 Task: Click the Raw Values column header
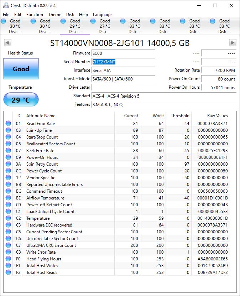click(x=217, y=116)
